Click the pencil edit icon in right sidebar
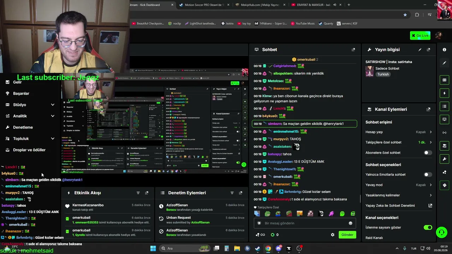Image resolution: width=452 pixels, height=254 pixels. click(444, 63)
